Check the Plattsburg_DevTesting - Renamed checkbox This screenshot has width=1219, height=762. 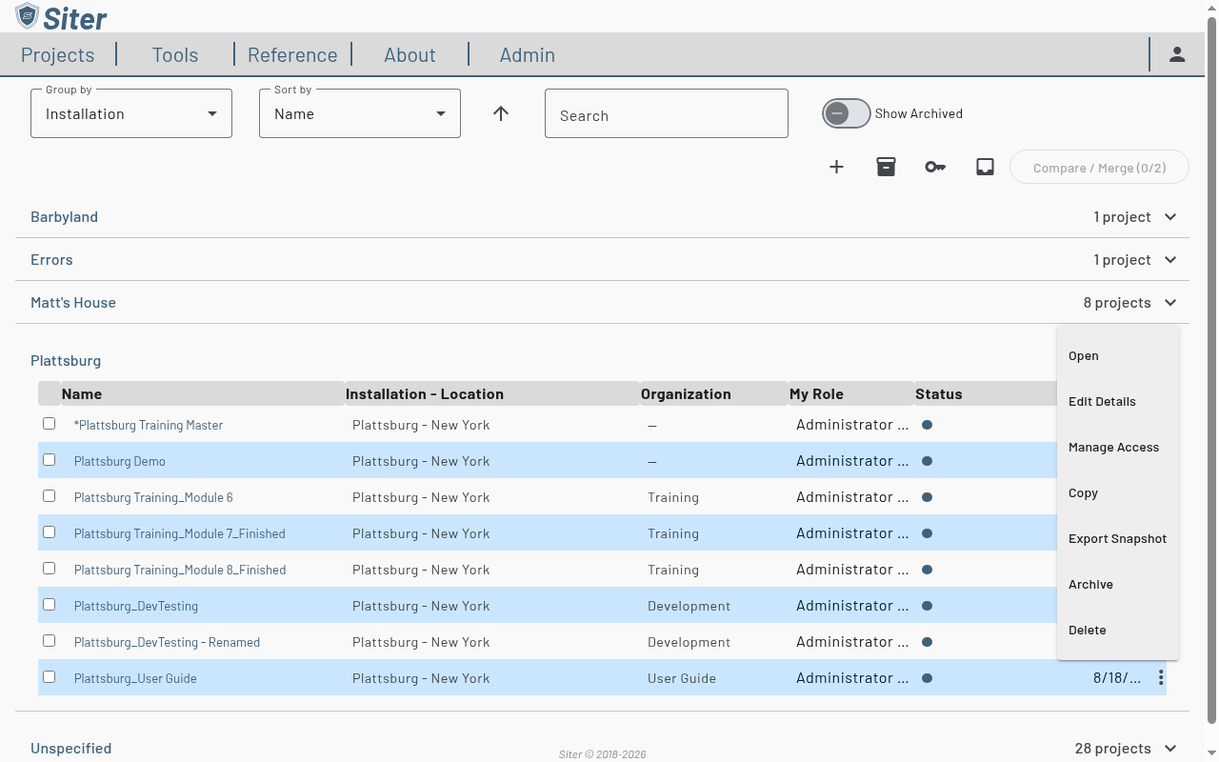point(49,640)
